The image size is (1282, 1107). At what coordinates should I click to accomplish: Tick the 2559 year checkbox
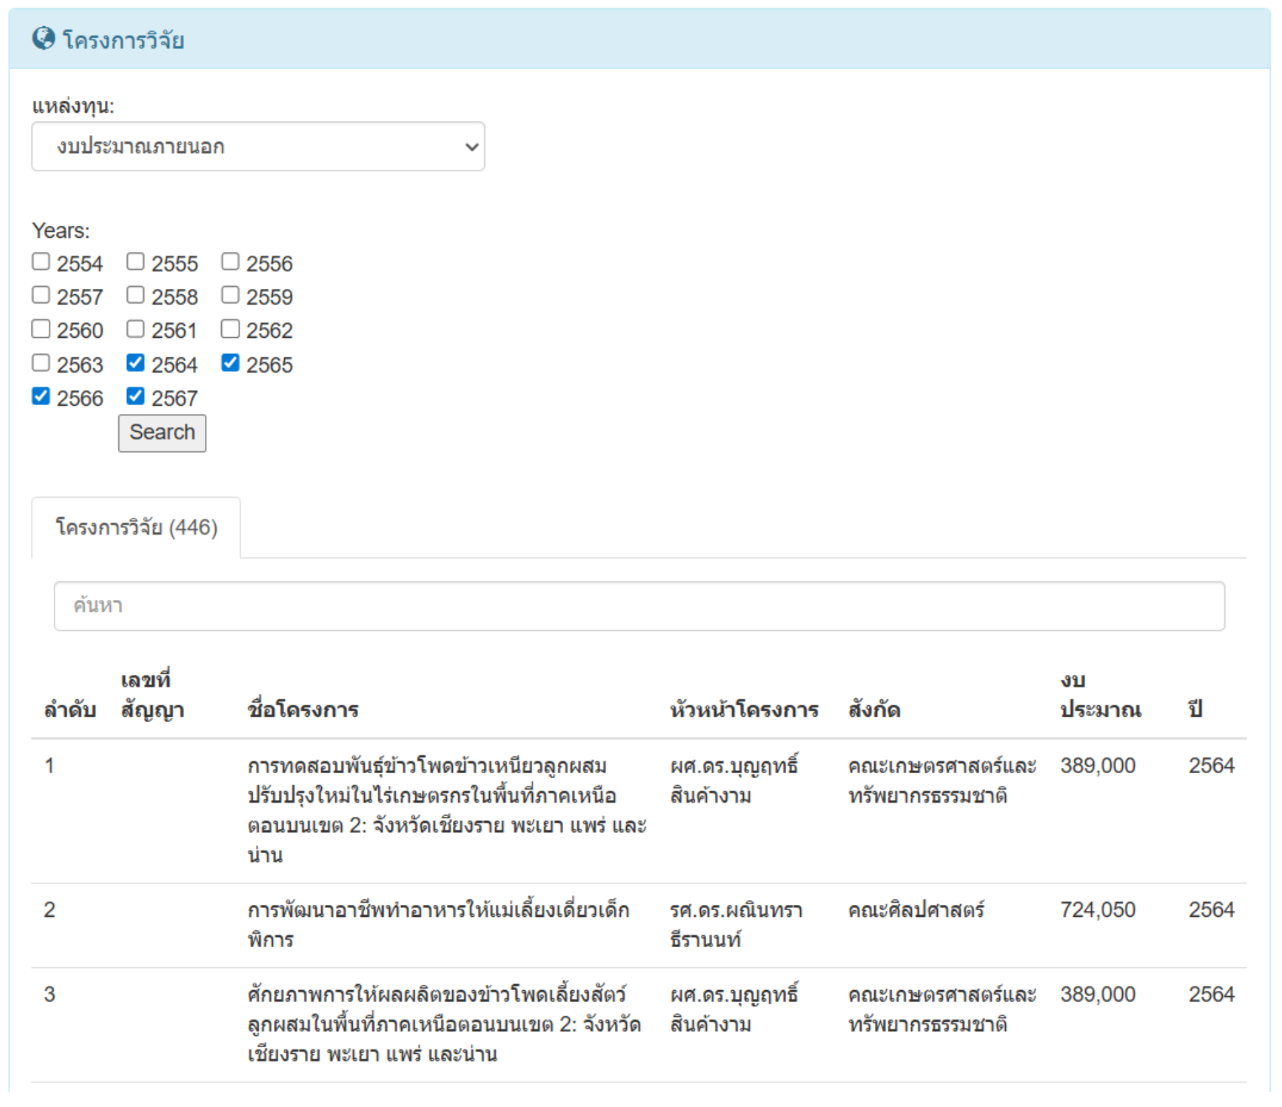coord(230,295)
